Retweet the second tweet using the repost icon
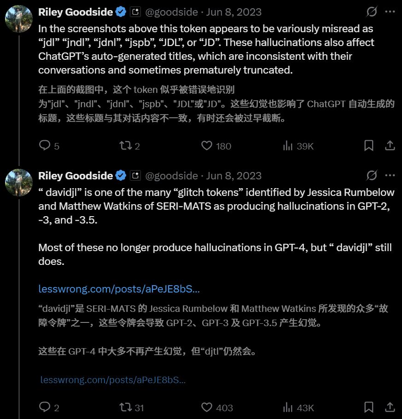This screenshot has width=402, height=419. click(x=124, y=408)
